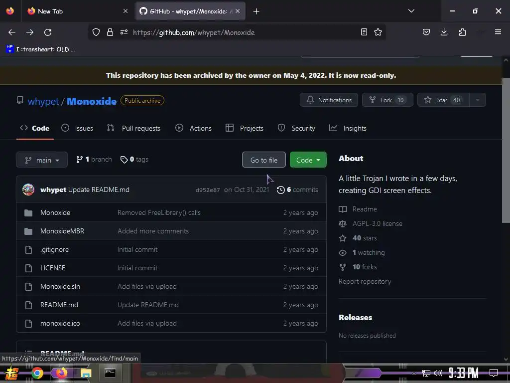The image size is (510, 383).
Task: Open the command prompt taskbar icon
Action: 110,373
